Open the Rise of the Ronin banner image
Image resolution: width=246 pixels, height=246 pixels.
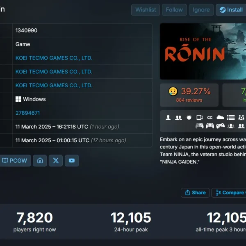click(203, 51)
